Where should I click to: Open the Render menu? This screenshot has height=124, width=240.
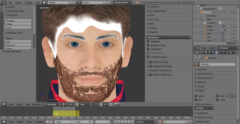point(19,3)
